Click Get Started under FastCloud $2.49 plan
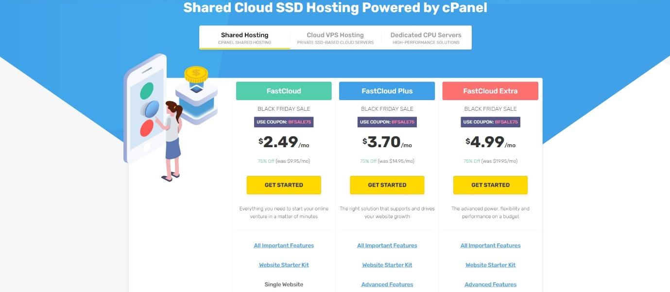 point(284,185)
